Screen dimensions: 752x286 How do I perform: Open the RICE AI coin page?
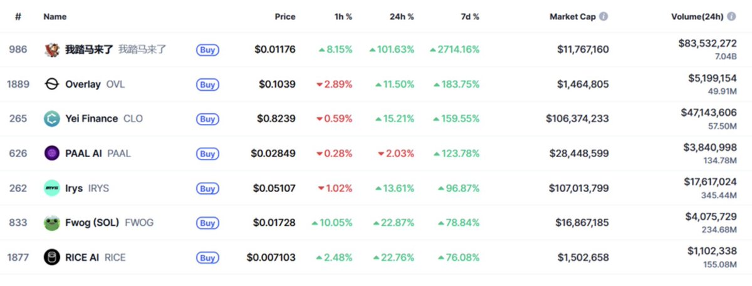83,257
